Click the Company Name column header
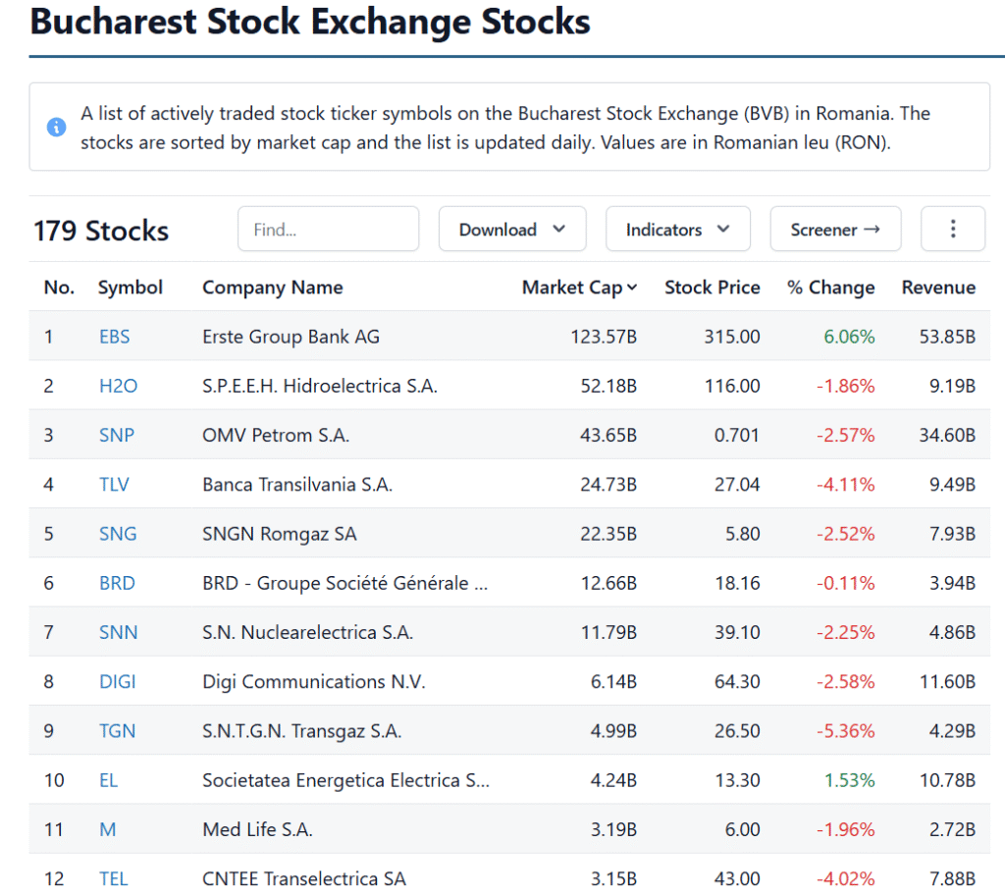Screen dimensions: 1005x896 pos(273,288)
